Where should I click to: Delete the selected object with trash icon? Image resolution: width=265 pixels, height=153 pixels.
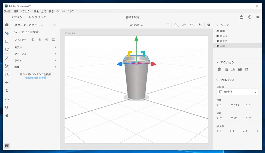point(219,69)
